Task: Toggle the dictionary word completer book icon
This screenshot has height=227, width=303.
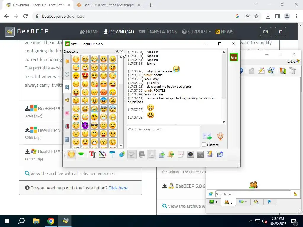Action: click(x=142, y=154)
